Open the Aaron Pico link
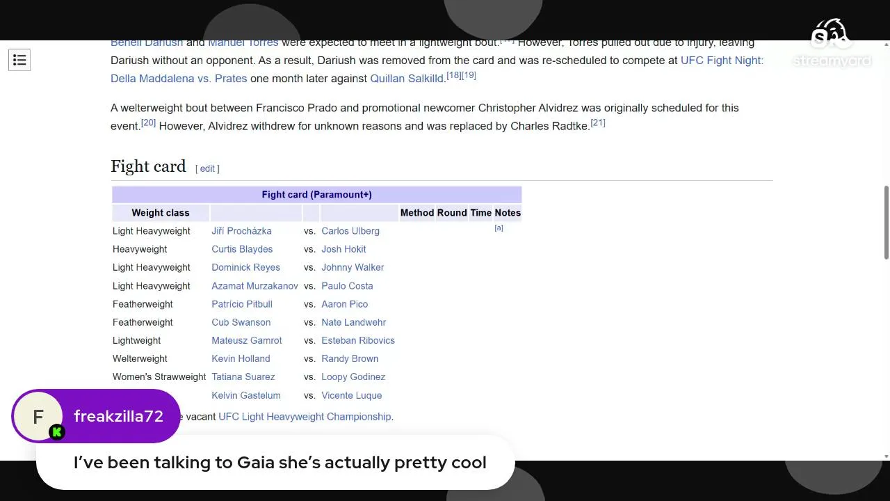Screen dimensions: 890x501 (344, 304)
